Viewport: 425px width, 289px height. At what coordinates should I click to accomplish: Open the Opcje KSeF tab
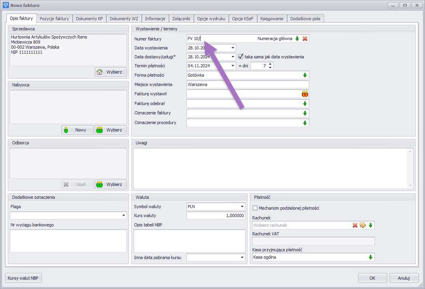(242, 18)
